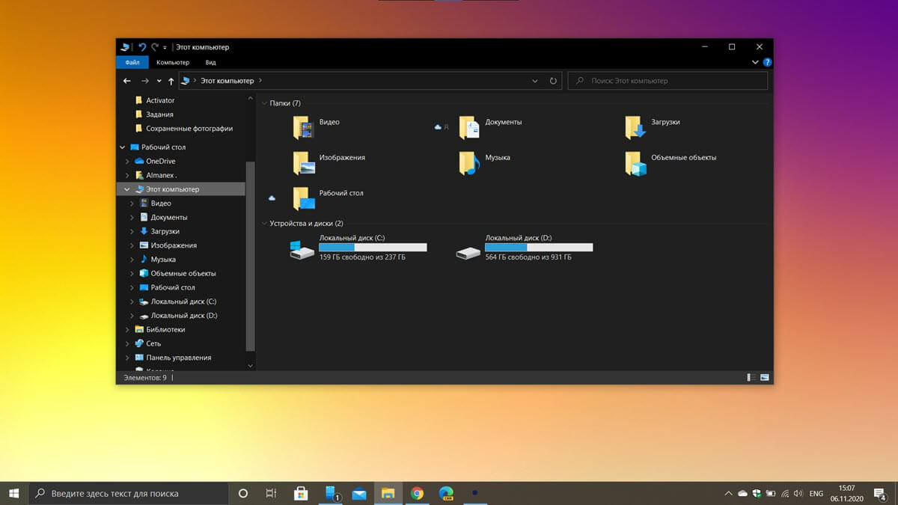The width and height of the screenshot is (898, 505).
Task: Open Mail app on the taskbar
Action: click(x=359, y=494)
